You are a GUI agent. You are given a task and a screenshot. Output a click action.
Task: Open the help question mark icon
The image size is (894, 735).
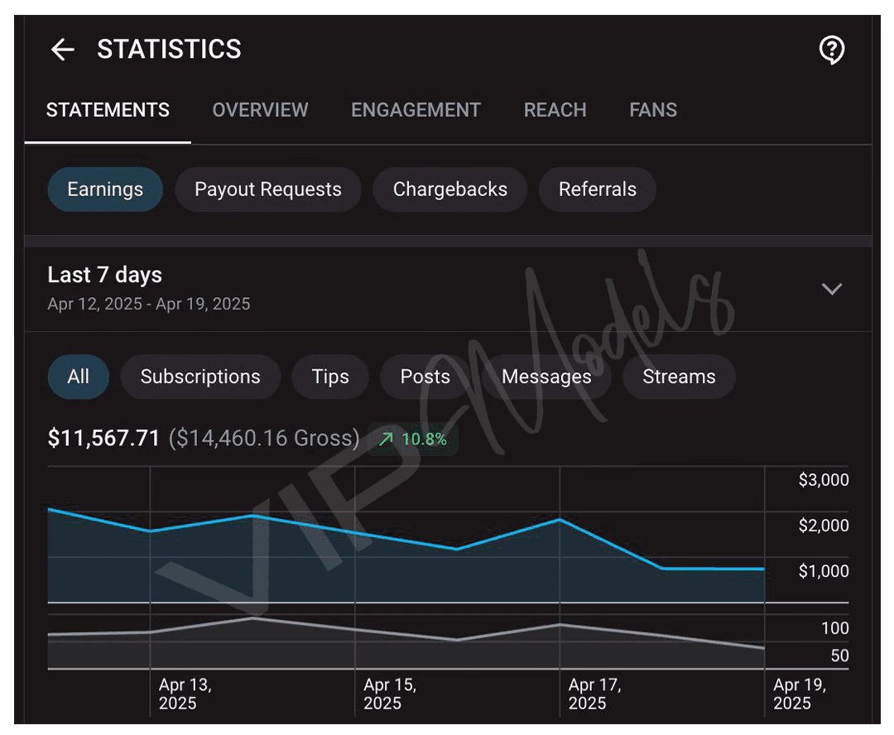tap(831, 50)
